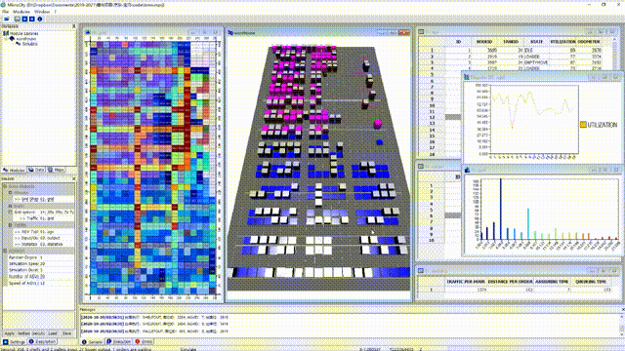The height and width of the screenshot is (351, 625).
Task: Collapse the group above the AGV Tabl row
Action: tap(11, 225)
